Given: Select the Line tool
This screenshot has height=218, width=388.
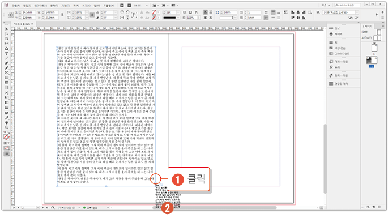Looking at the screenshot, I should tap(7, 58).
